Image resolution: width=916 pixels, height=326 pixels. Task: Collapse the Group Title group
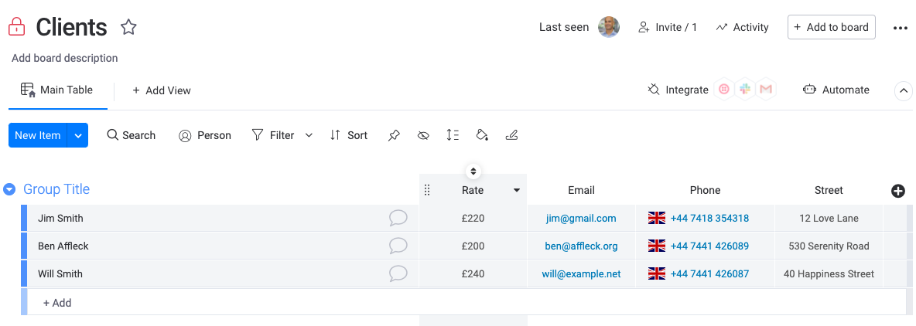(x=9, y=189)
